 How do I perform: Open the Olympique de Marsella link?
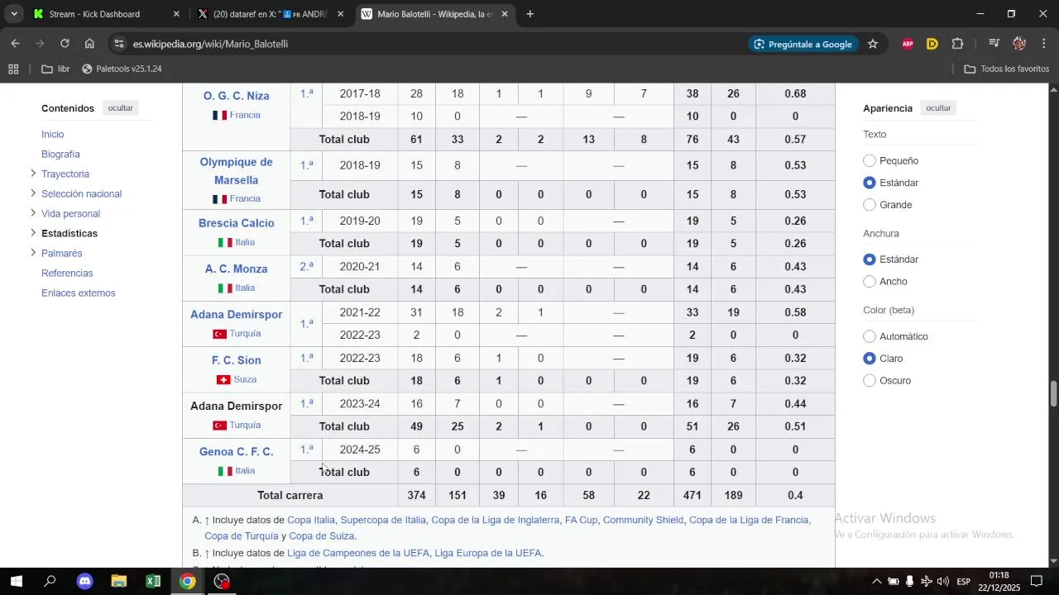(236, 171)
